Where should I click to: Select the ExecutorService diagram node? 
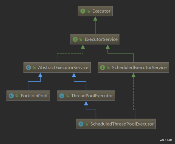95,39
